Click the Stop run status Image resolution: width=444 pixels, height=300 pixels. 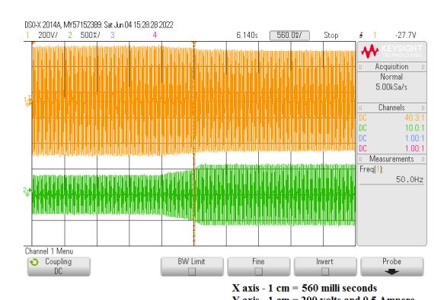[x=331, y=35]
